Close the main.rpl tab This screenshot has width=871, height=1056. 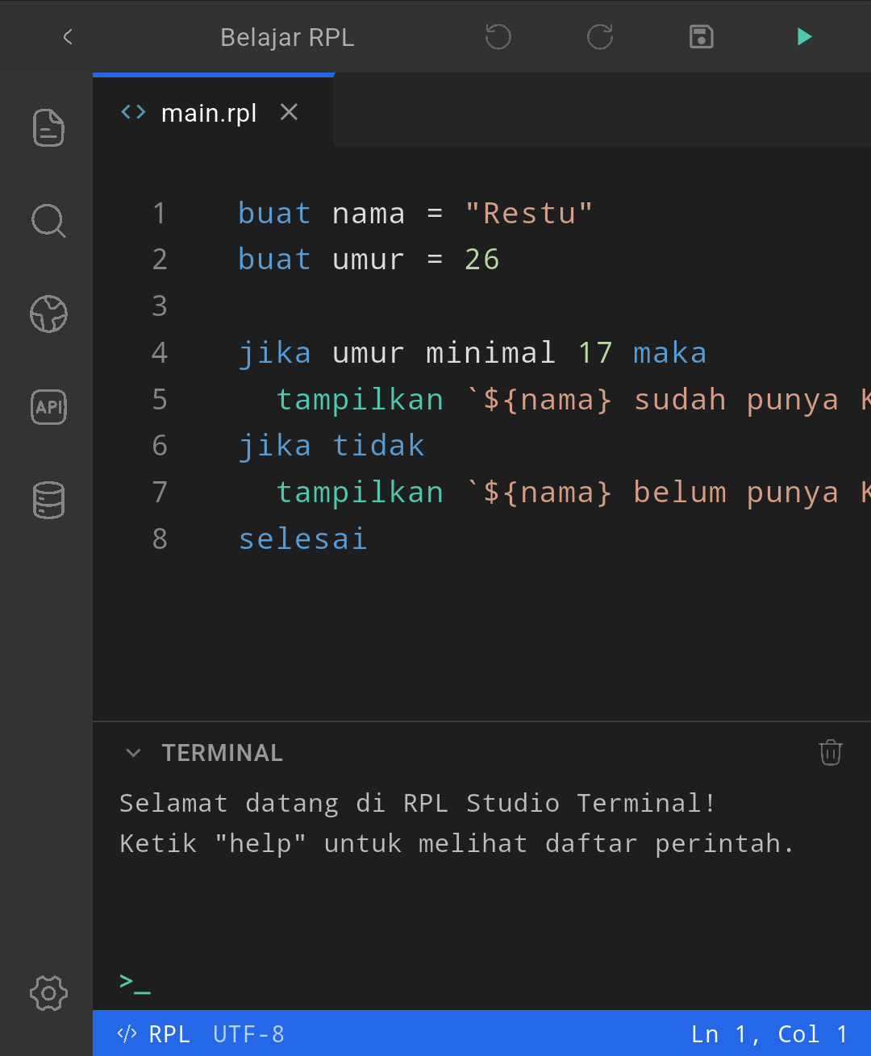pos(289,112)
